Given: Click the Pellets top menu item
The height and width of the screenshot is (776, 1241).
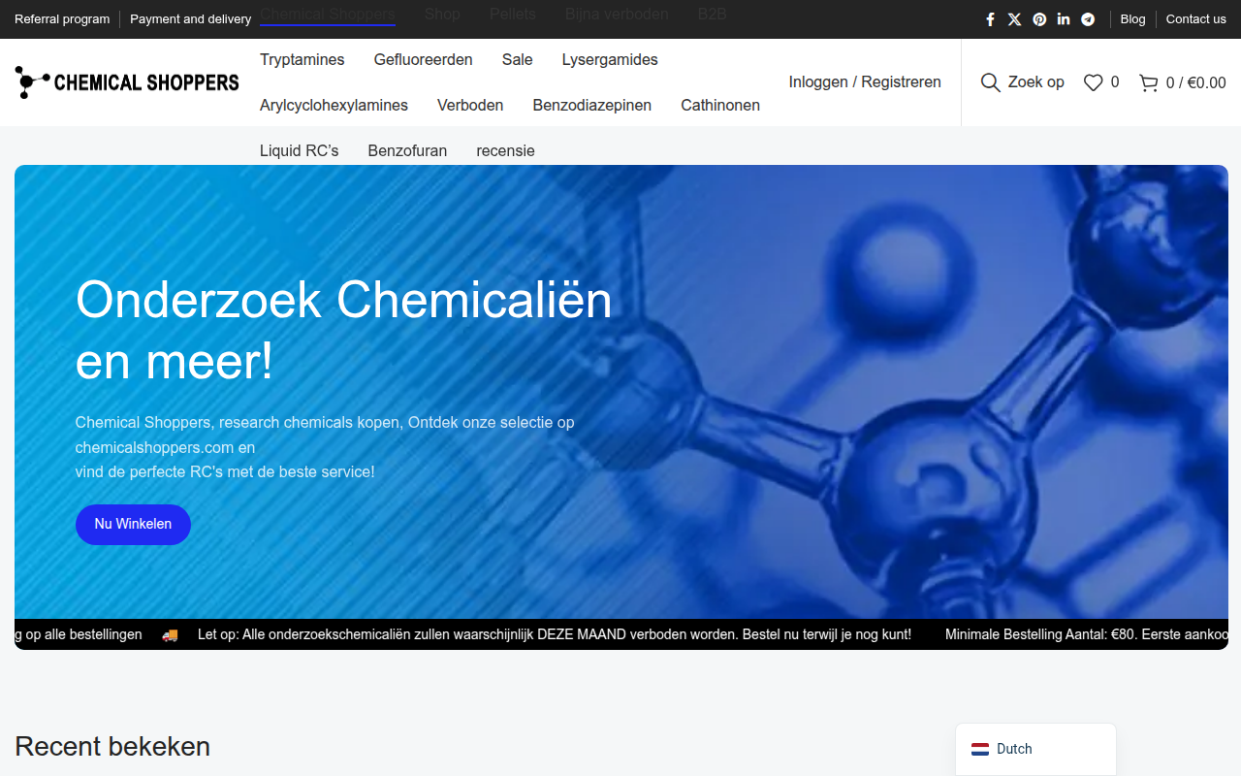Looking at the screenshot, I should coord(512,15).
